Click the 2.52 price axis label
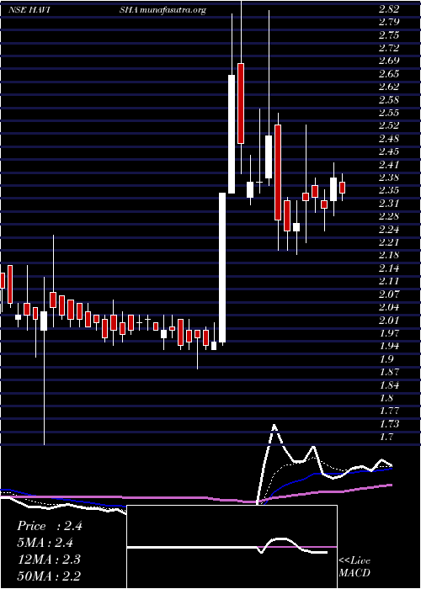 [x=389, y=126]
